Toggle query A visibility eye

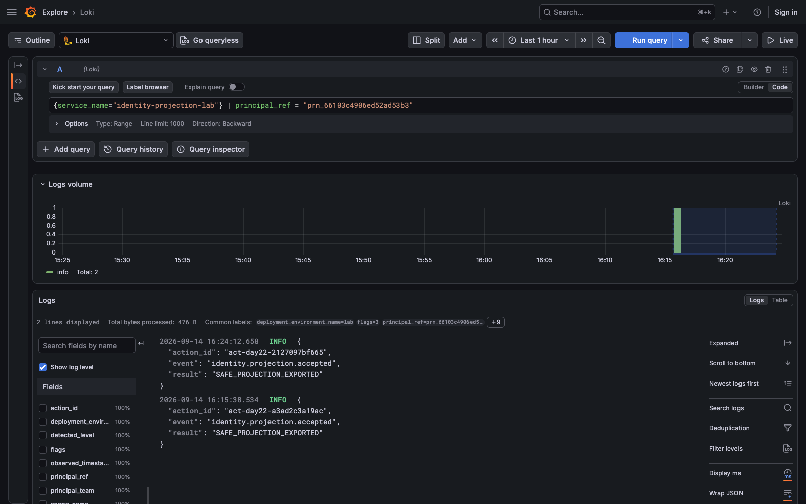tap(754, 69)
